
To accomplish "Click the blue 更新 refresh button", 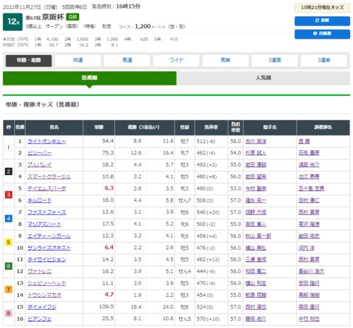I will (322, 20).
